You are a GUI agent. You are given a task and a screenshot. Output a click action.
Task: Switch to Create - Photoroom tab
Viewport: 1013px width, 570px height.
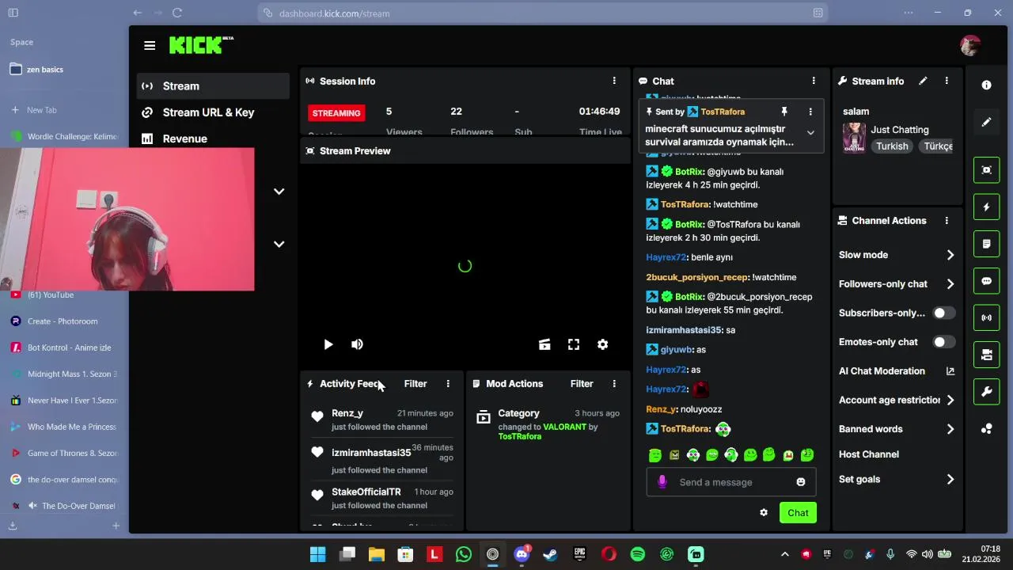click(x=63, y=321)
